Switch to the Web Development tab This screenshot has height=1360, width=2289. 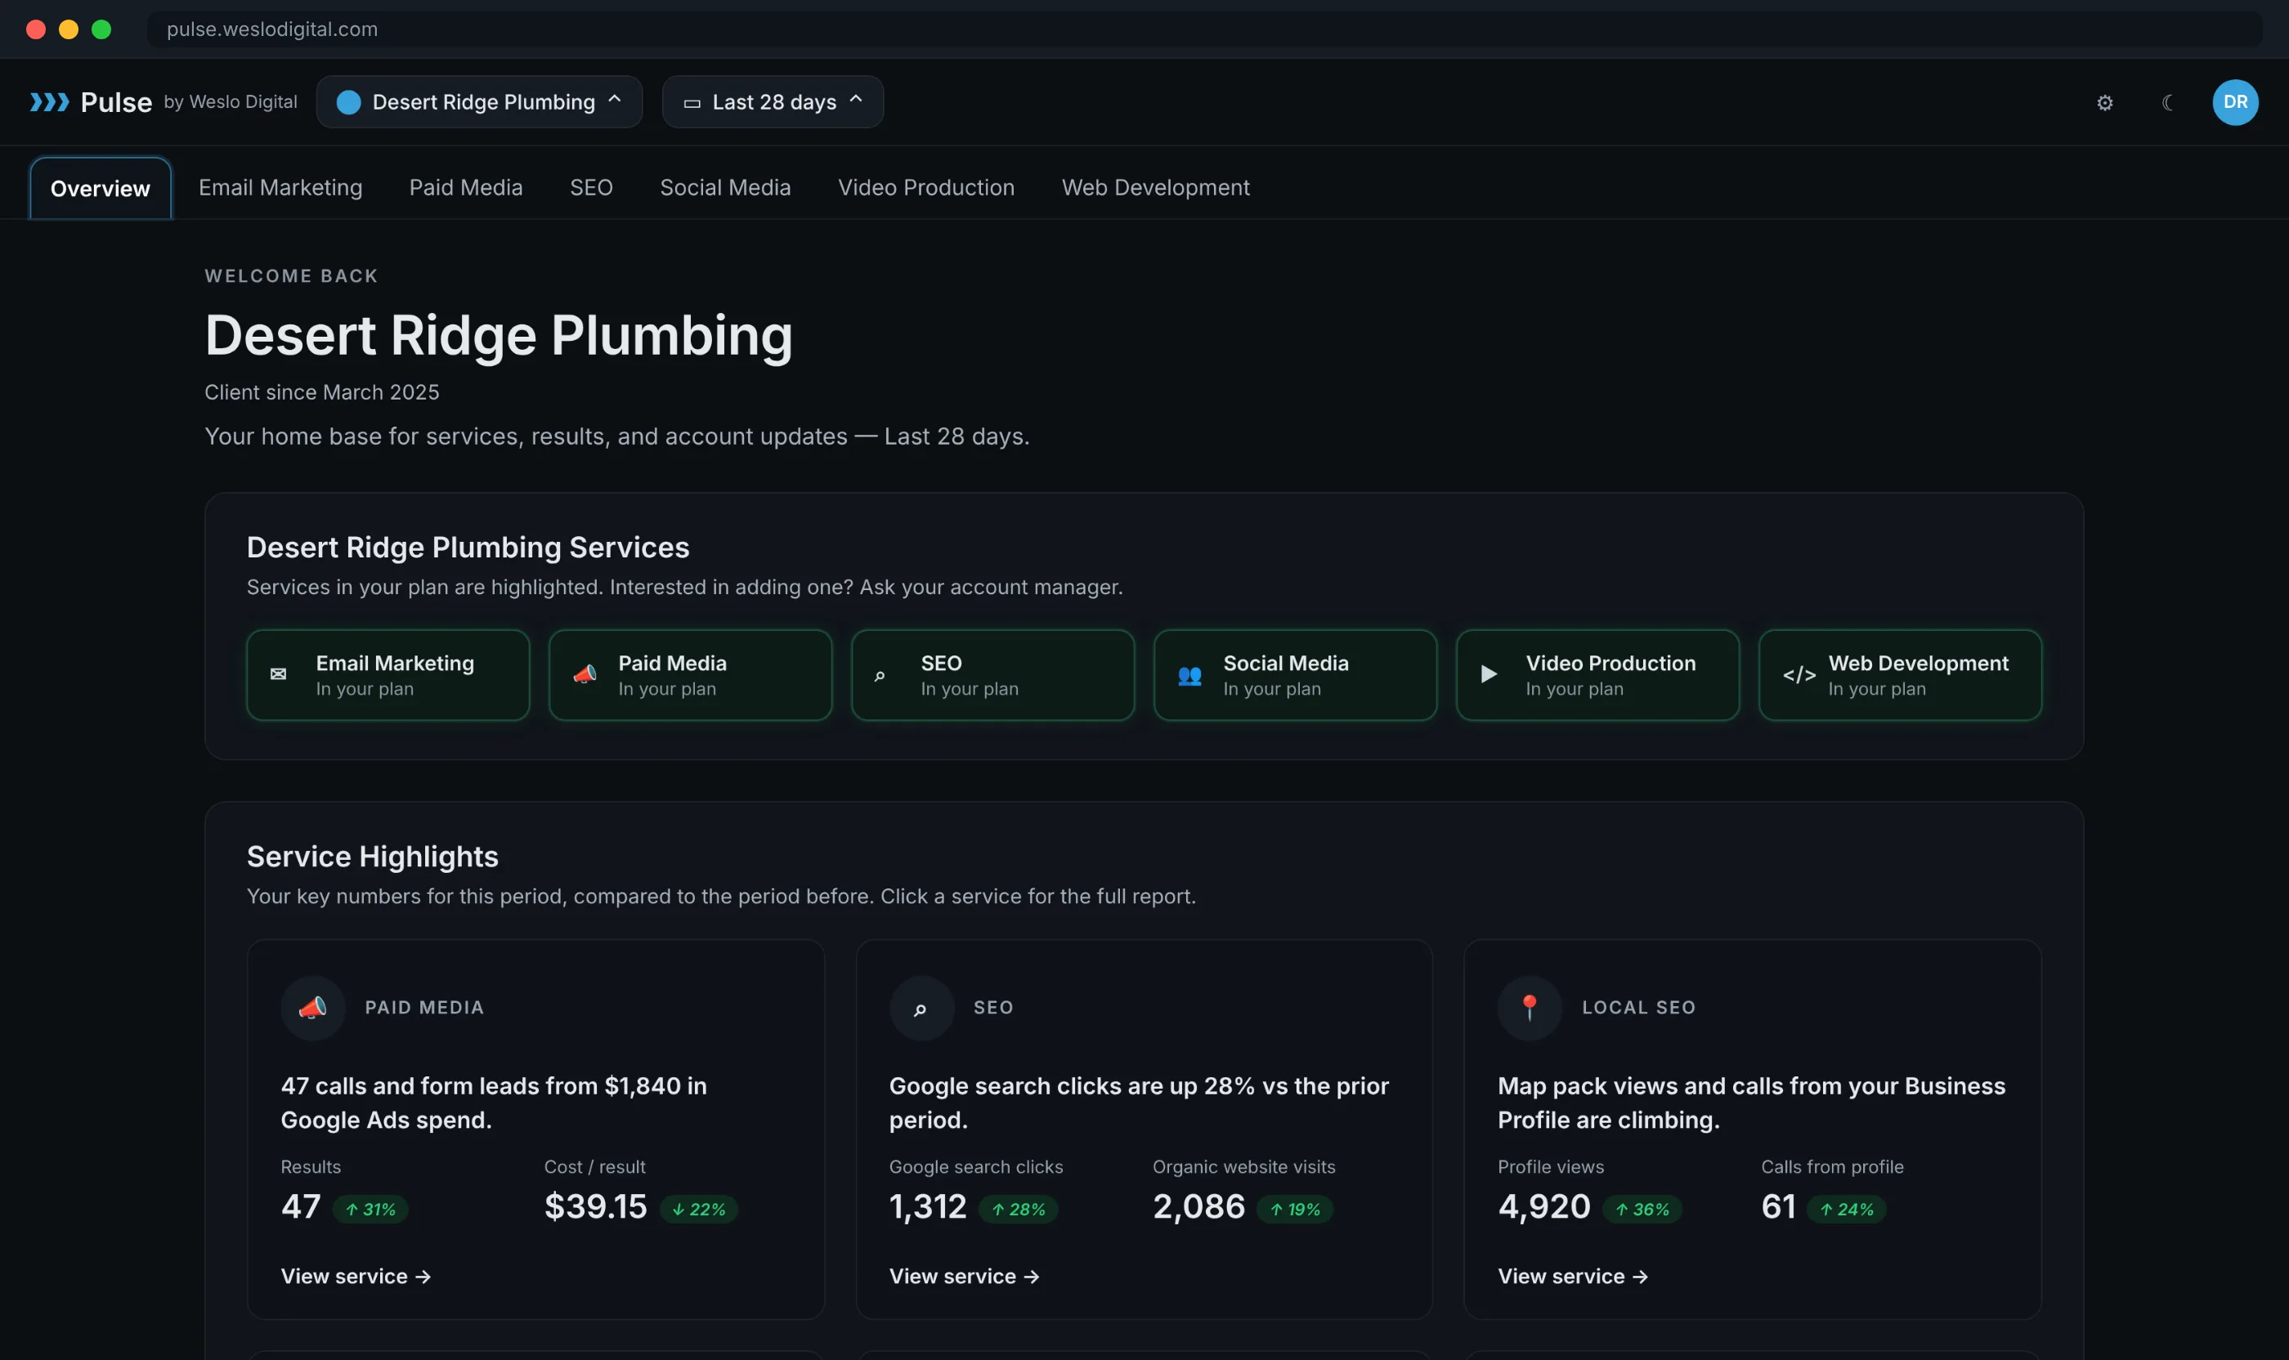pyautogui.click(x=1155, y=187)
